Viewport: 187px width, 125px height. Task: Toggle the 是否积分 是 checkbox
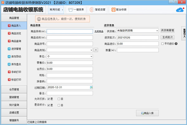click(49, 105)
